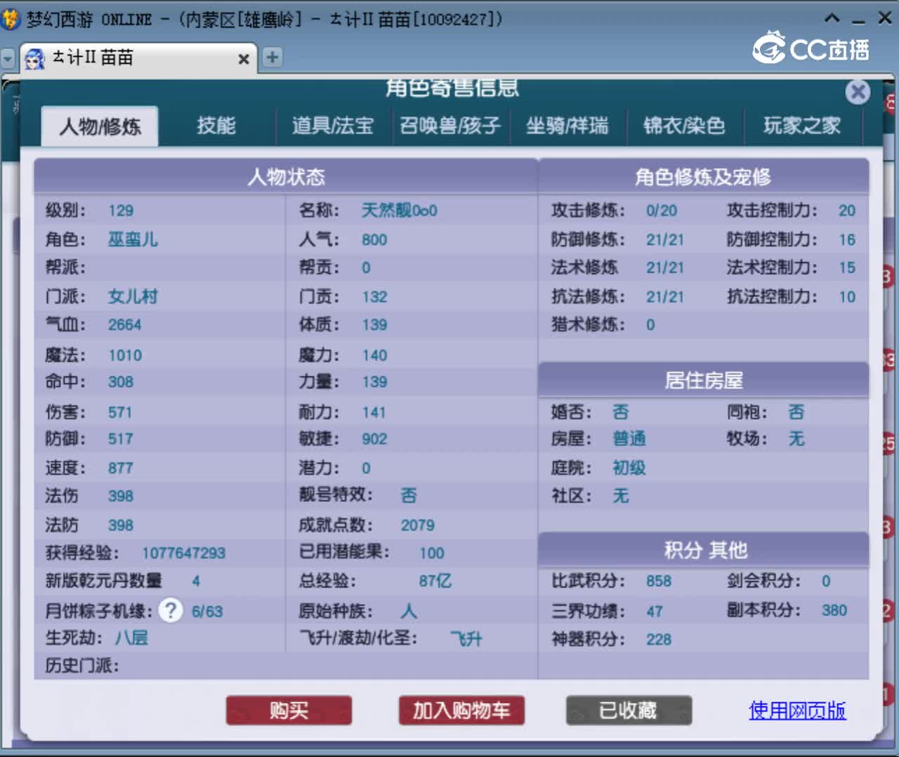The height and width of the screenshot is (757, 899).
Task: Click the 人气 value 800
Action: (x=374, y=240)
